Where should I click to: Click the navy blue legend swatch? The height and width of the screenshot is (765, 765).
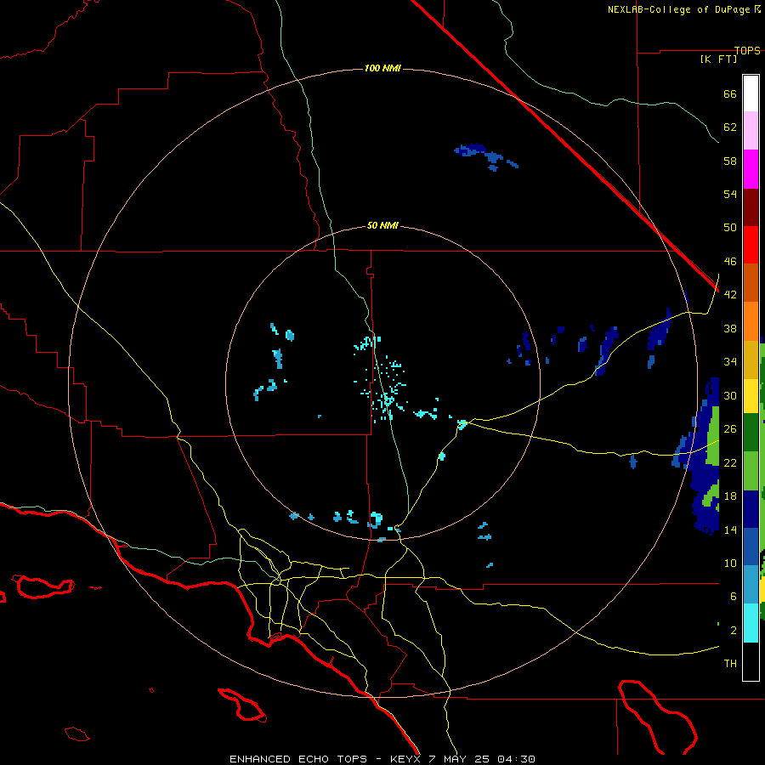click(751, 509)
